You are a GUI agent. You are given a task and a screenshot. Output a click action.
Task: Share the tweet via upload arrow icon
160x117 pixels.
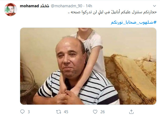pos(131,112)
